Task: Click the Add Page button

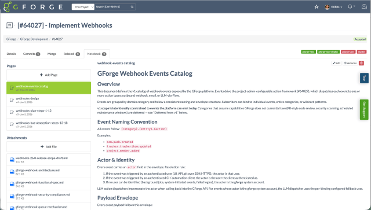Action: point(49,75)
